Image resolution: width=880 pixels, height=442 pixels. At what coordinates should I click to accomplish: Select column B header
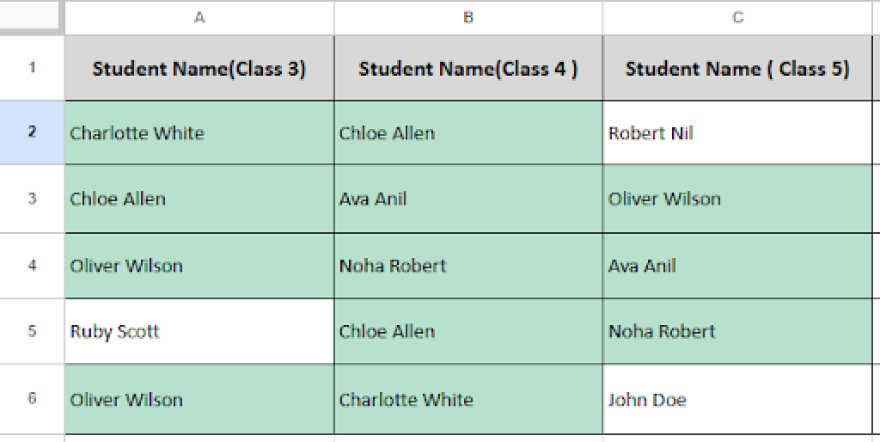(x=468, y=17)
